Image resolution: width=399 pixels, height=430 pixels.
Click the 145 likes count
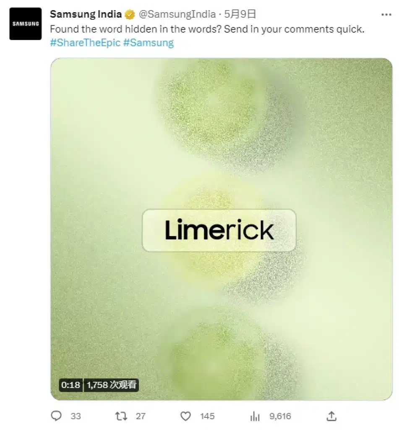[207, 416]
